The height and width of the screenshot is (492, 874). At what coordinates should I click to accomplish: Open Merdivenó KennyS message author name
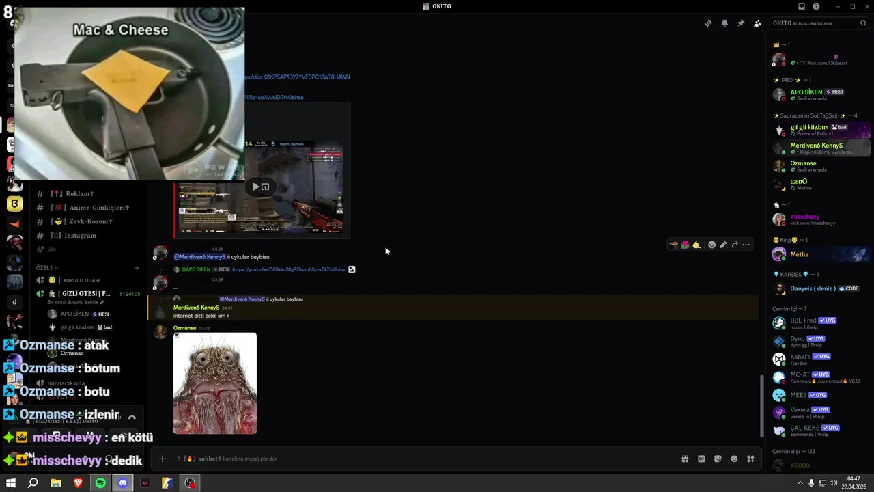(x=196, y=307)
